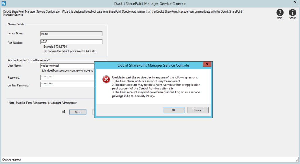This screenshot has width=300, height=164.
Task: Click the wizard description text at top
Action: pos(122,13)
